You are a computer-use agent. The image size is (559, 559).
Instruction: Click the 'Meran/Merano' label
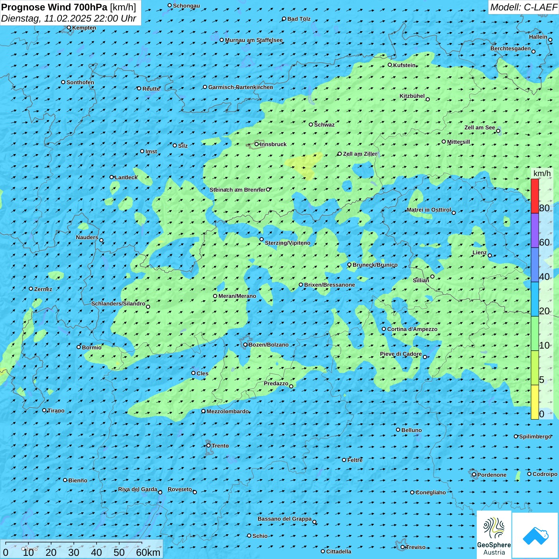point(237,296)
